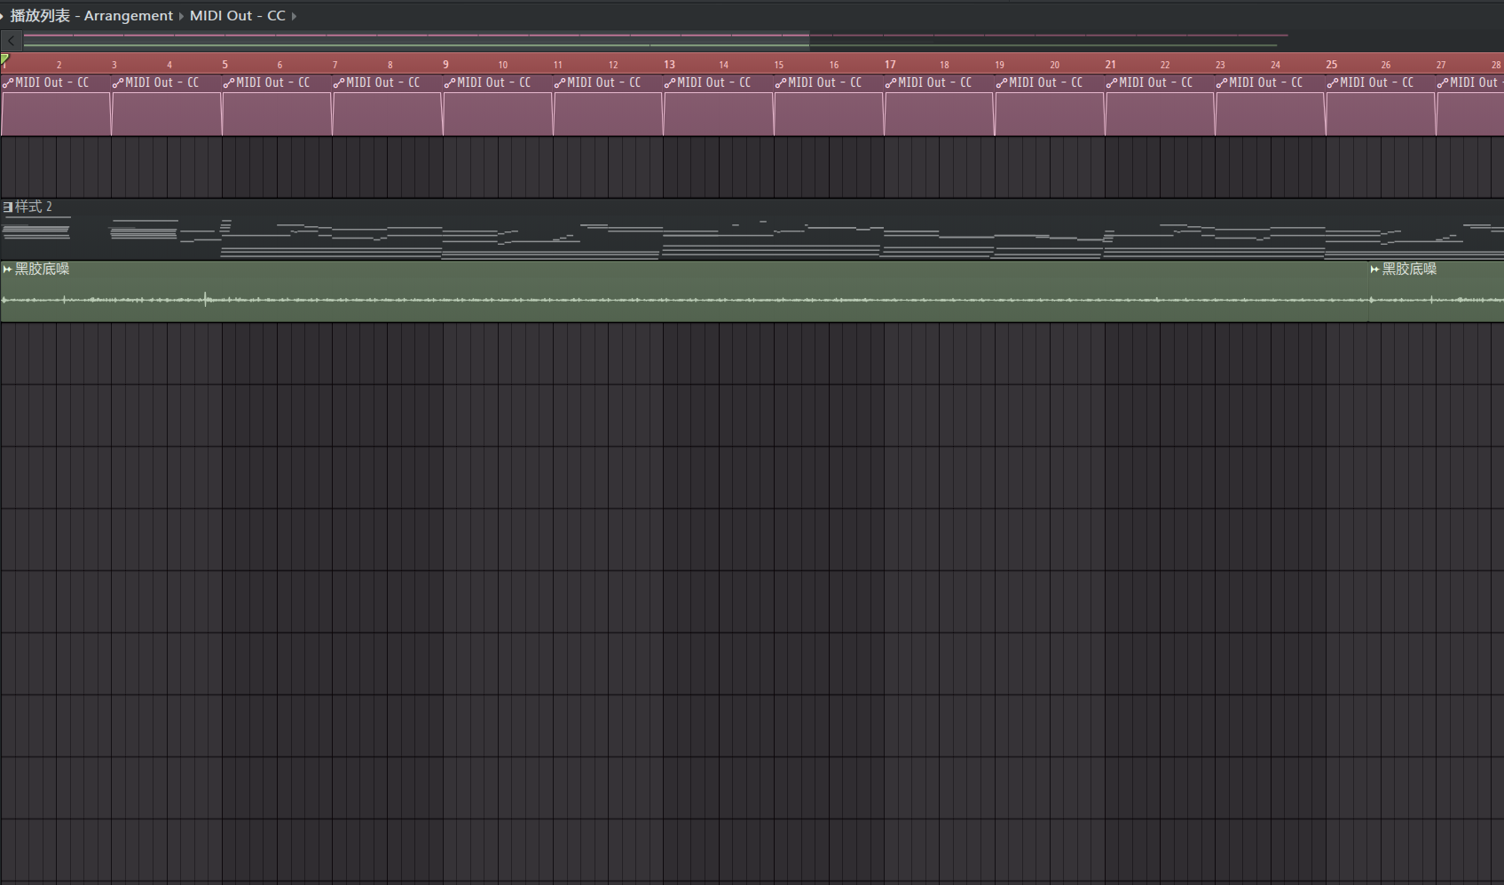Viewport: 1504px width, 885px height.
Task: Open the clip menu icon of the MIDI Out - CC clip at bar 21
Action: click(1112, 83)
